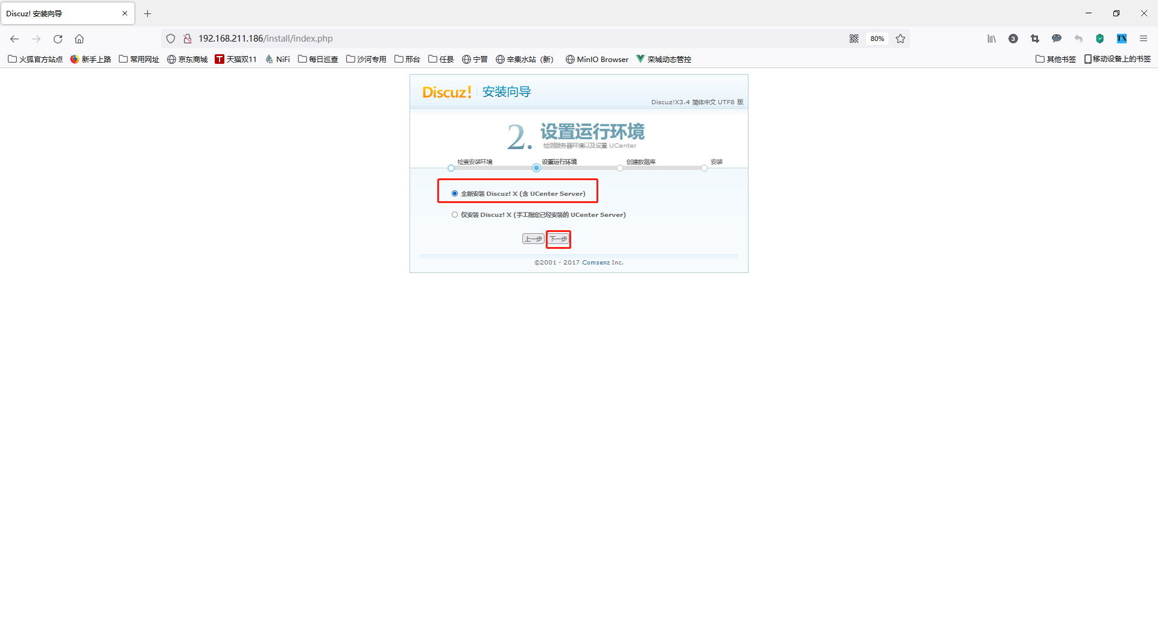Expand the 常用网址 bookmark folder

[x=139, y=59]
